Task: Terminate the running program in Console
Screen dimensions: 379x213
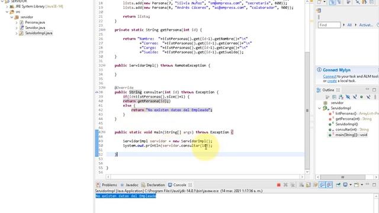Action: [x=279, y=185]
